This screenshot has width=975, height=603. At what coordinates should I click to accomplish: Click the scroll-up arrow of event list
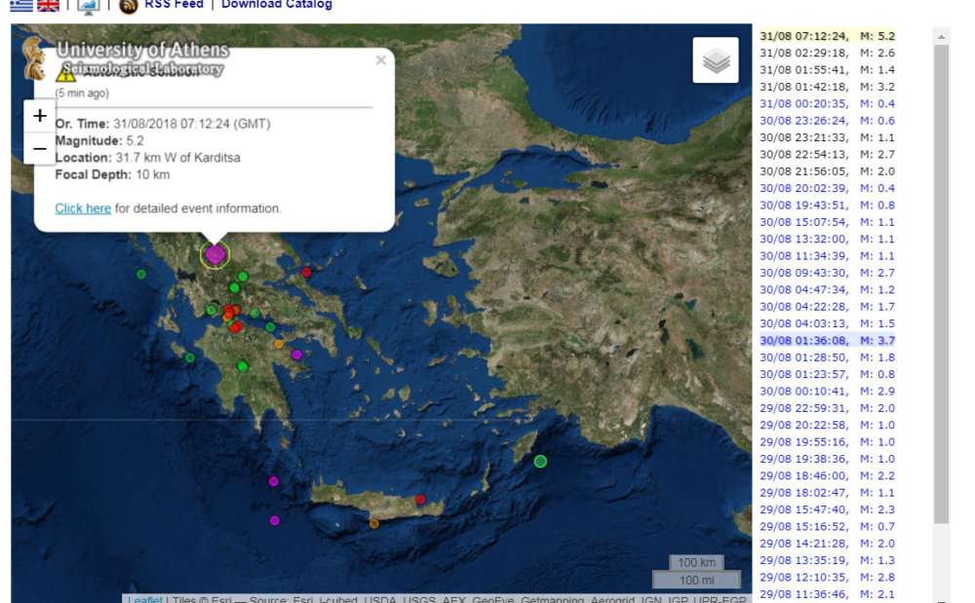point(941,37)
